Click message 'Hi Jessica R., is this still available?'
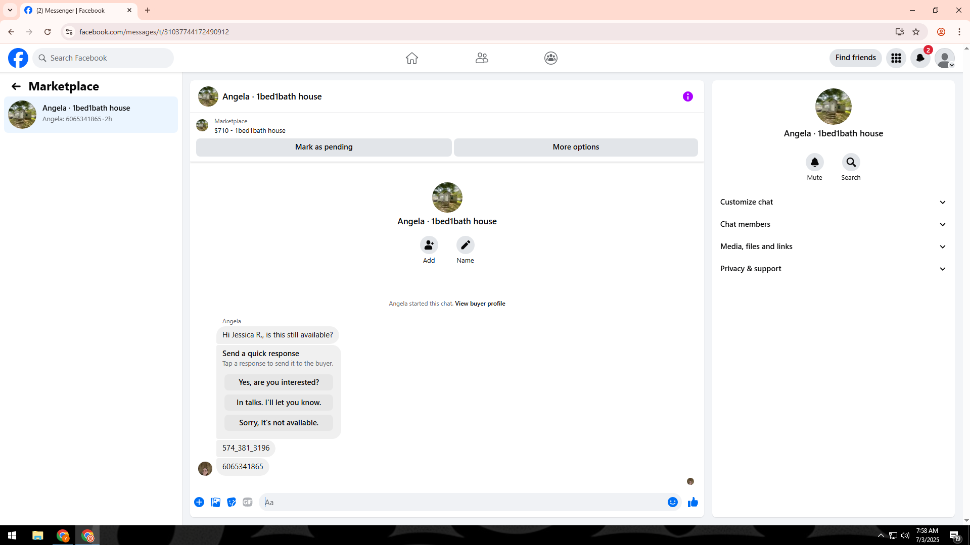The image size is (970, 545). [x=278, y=335]
